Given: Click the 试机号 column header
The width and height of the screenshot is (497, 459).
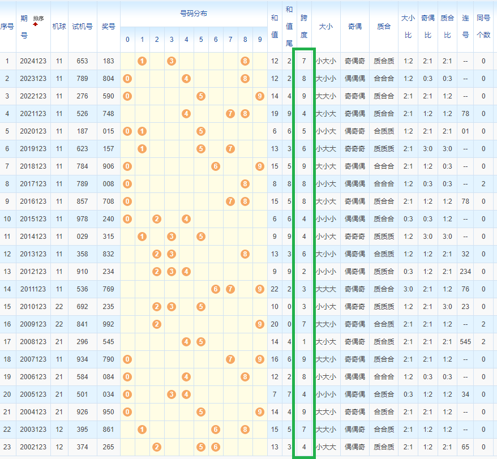Looking at the screenshot, I should click(82, 27).
